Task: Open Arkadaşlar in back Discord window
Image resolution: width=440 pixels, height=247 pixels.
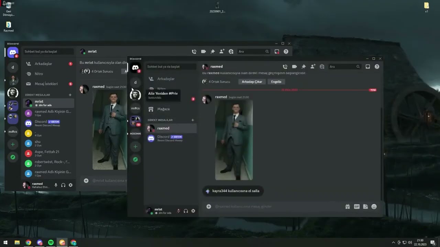Action: tap(49, 64)
